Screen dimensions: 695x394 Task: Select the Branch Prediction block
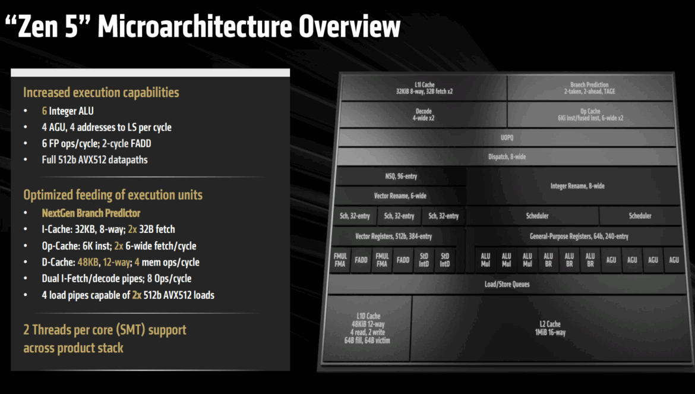pyautogui.click(x=589, y=89)
